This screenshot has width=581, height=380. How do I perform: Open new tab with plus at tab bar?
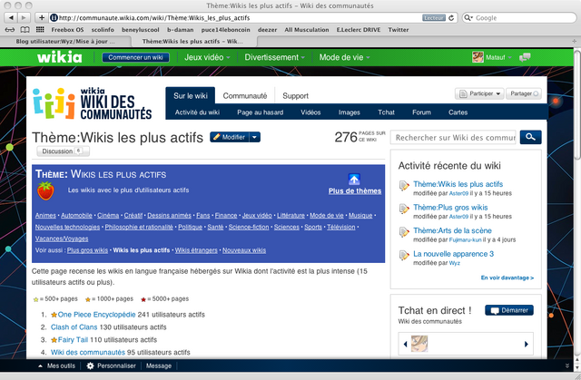click(575, 41)
